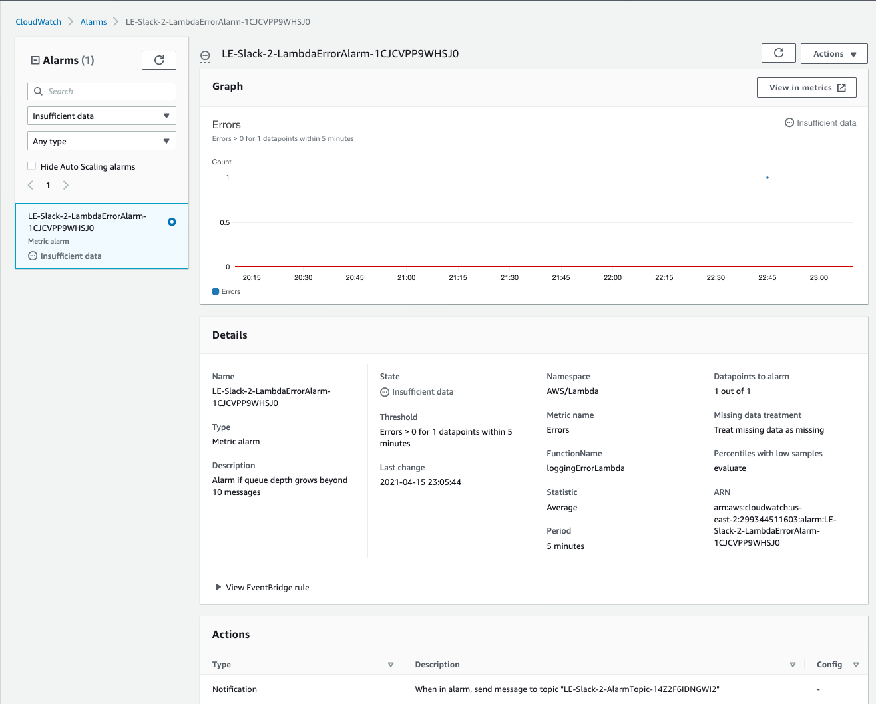Click the View in metrics button
Screen dimensions: 876x704
[806, 87]
